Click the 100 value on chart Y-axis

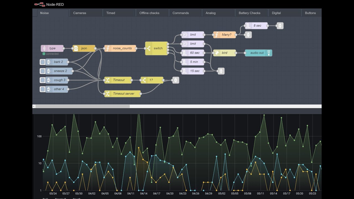(39, 136)
